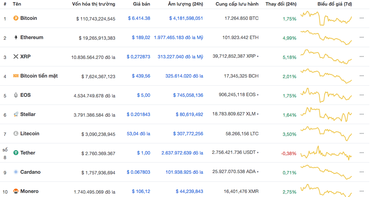Open the more options menu for Bitcoin
This screenshot has height=197, width=371.
pos(362,18)
